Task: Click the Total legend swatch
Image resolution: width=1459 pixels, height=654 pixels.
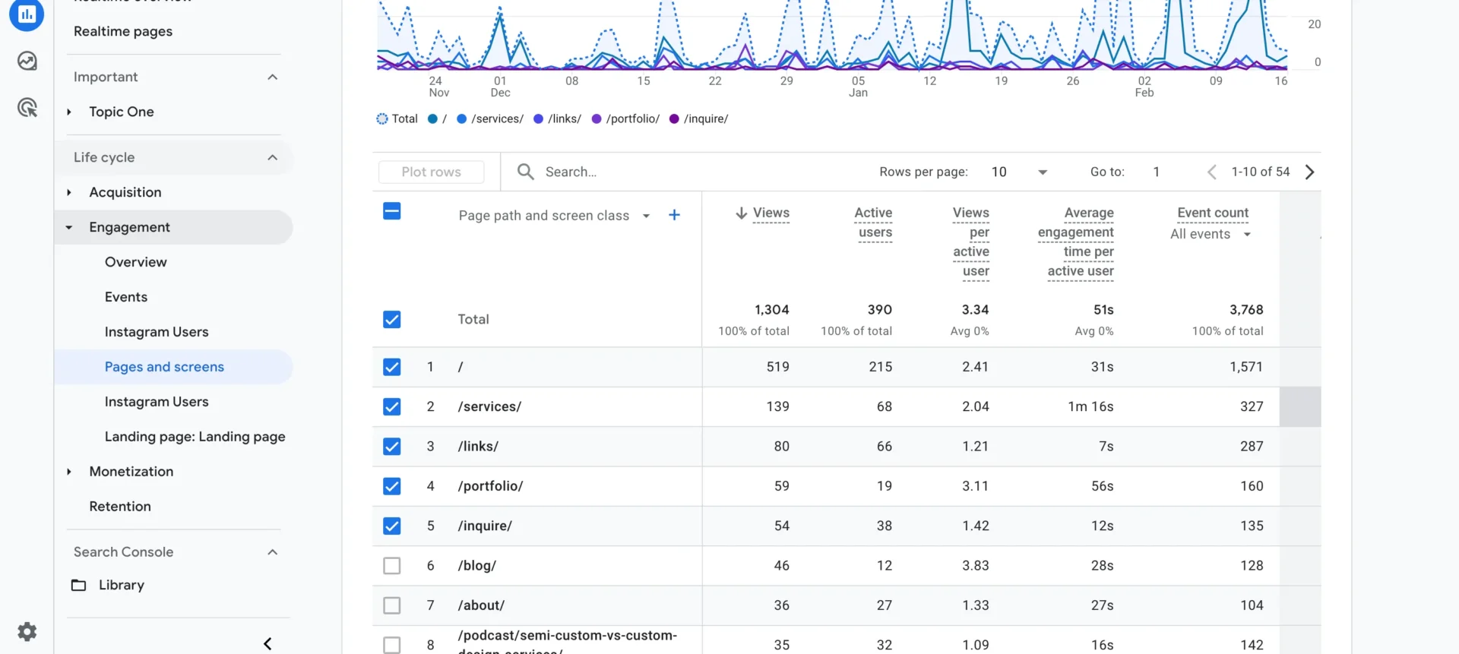Action: coord(382,119)
